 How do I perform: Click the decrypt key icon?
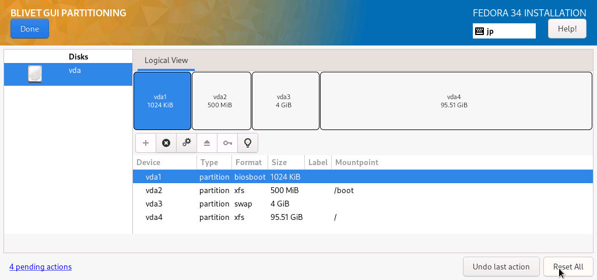tap(227, 143)
